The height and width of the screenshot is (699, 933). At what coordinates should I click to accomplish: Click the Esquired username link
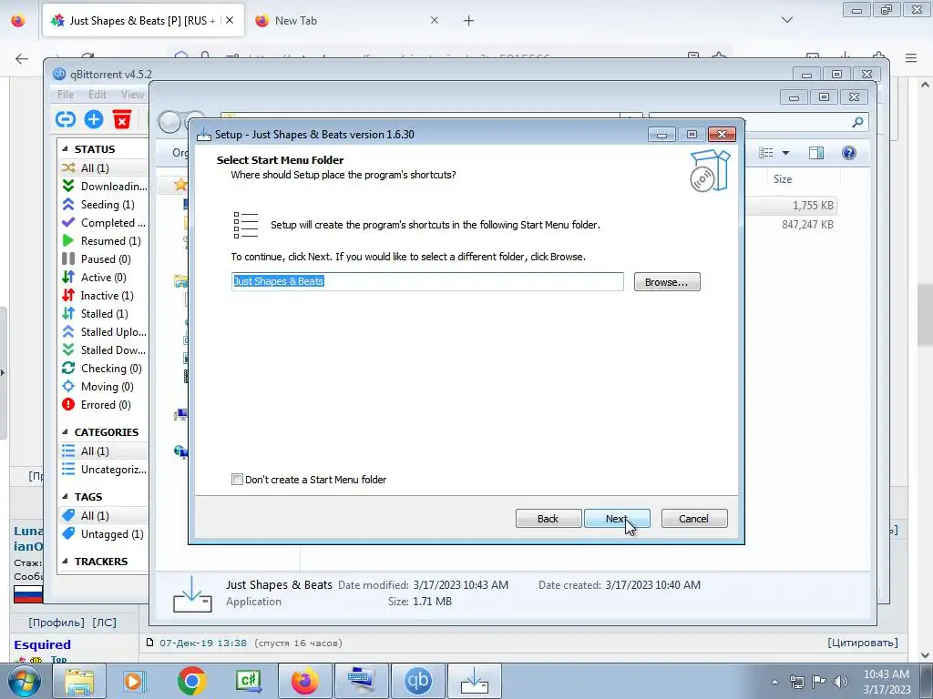coord(42,644)
